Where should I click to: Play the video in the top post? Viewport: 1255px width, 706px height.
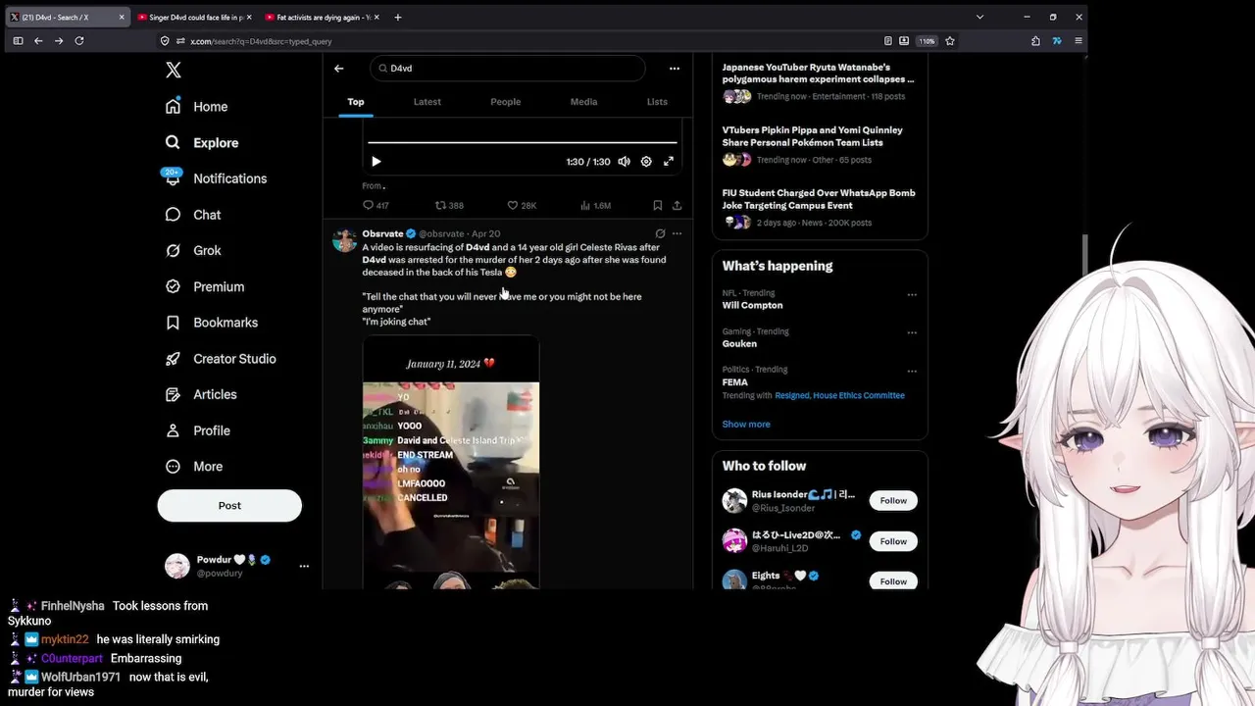click(x=376, y=162)
